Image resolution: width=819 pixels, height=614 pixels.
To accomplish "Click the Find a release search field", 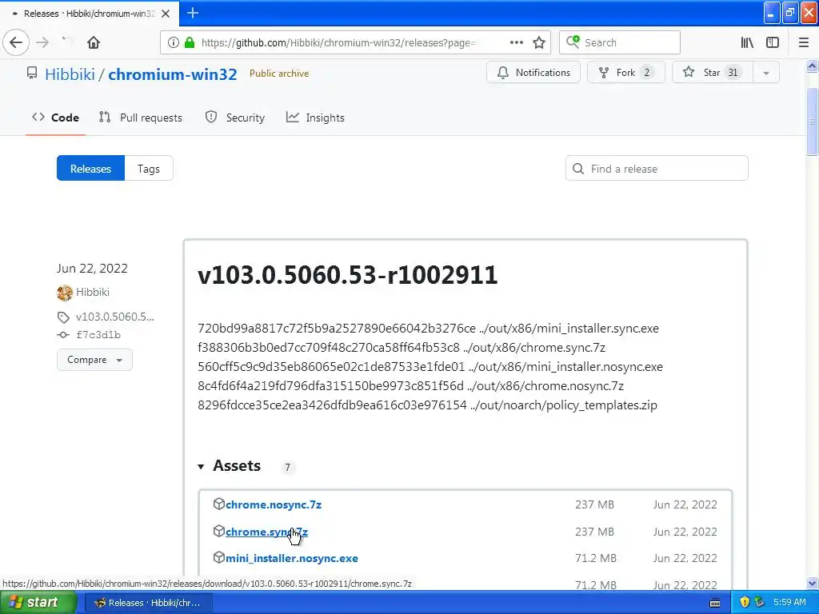I will tap(657, 169).
